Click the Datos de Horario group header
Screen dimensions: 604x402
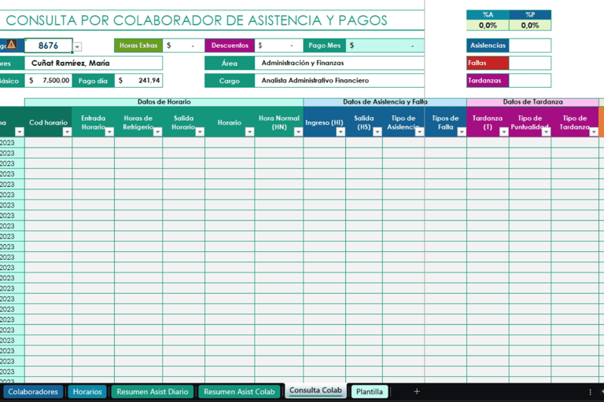[x=164, y=102]
